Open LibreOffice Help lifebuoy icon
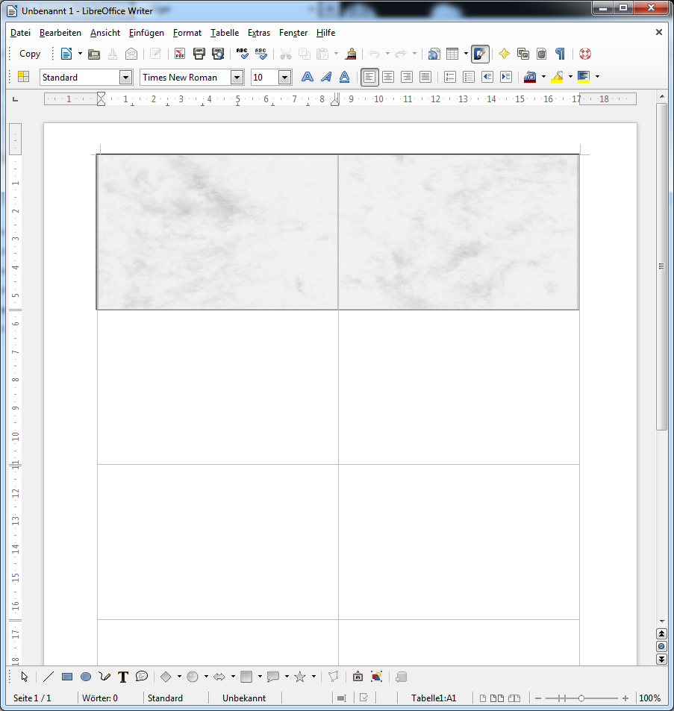The width and height of the screenshot is (674, 711). pos(585,54)
